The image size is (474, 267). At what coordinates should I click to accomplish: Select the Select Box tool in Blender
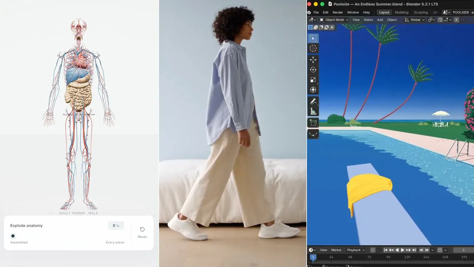(313, 38)
